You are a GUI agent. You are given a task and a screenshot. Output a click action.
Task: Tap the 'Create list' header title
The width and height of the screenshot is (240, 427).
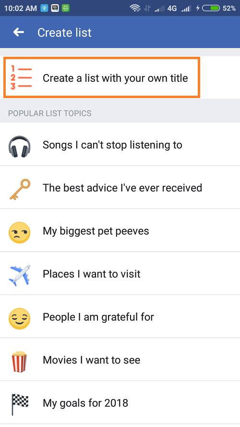coord(64,32)
